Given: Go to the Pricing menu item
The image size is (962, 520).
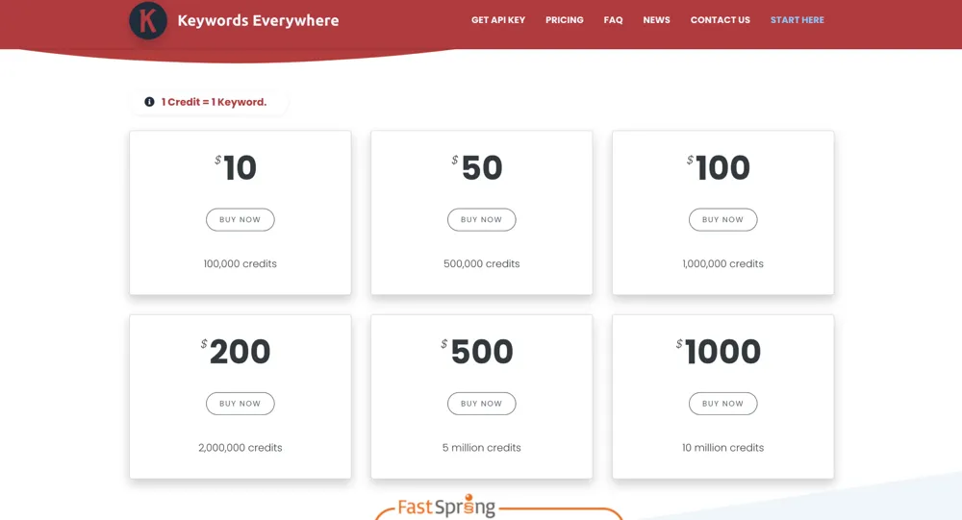Looking at the screenshot, I should tap(565, 20).
